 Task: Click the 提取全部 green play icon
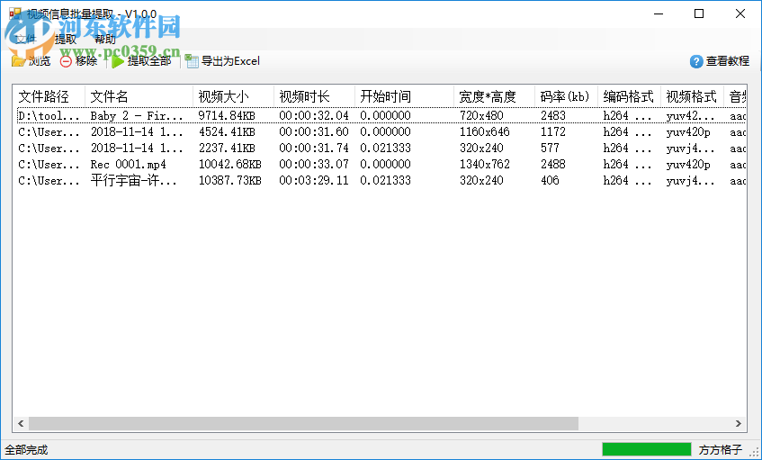[117, 61]
